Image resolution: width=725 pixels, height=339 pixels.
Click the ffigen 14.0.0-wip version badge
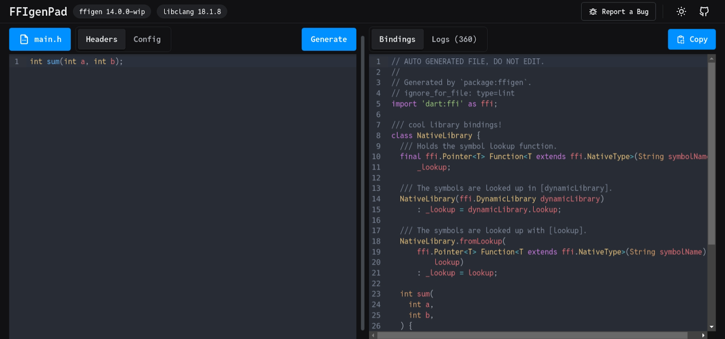tap(112, 12)
